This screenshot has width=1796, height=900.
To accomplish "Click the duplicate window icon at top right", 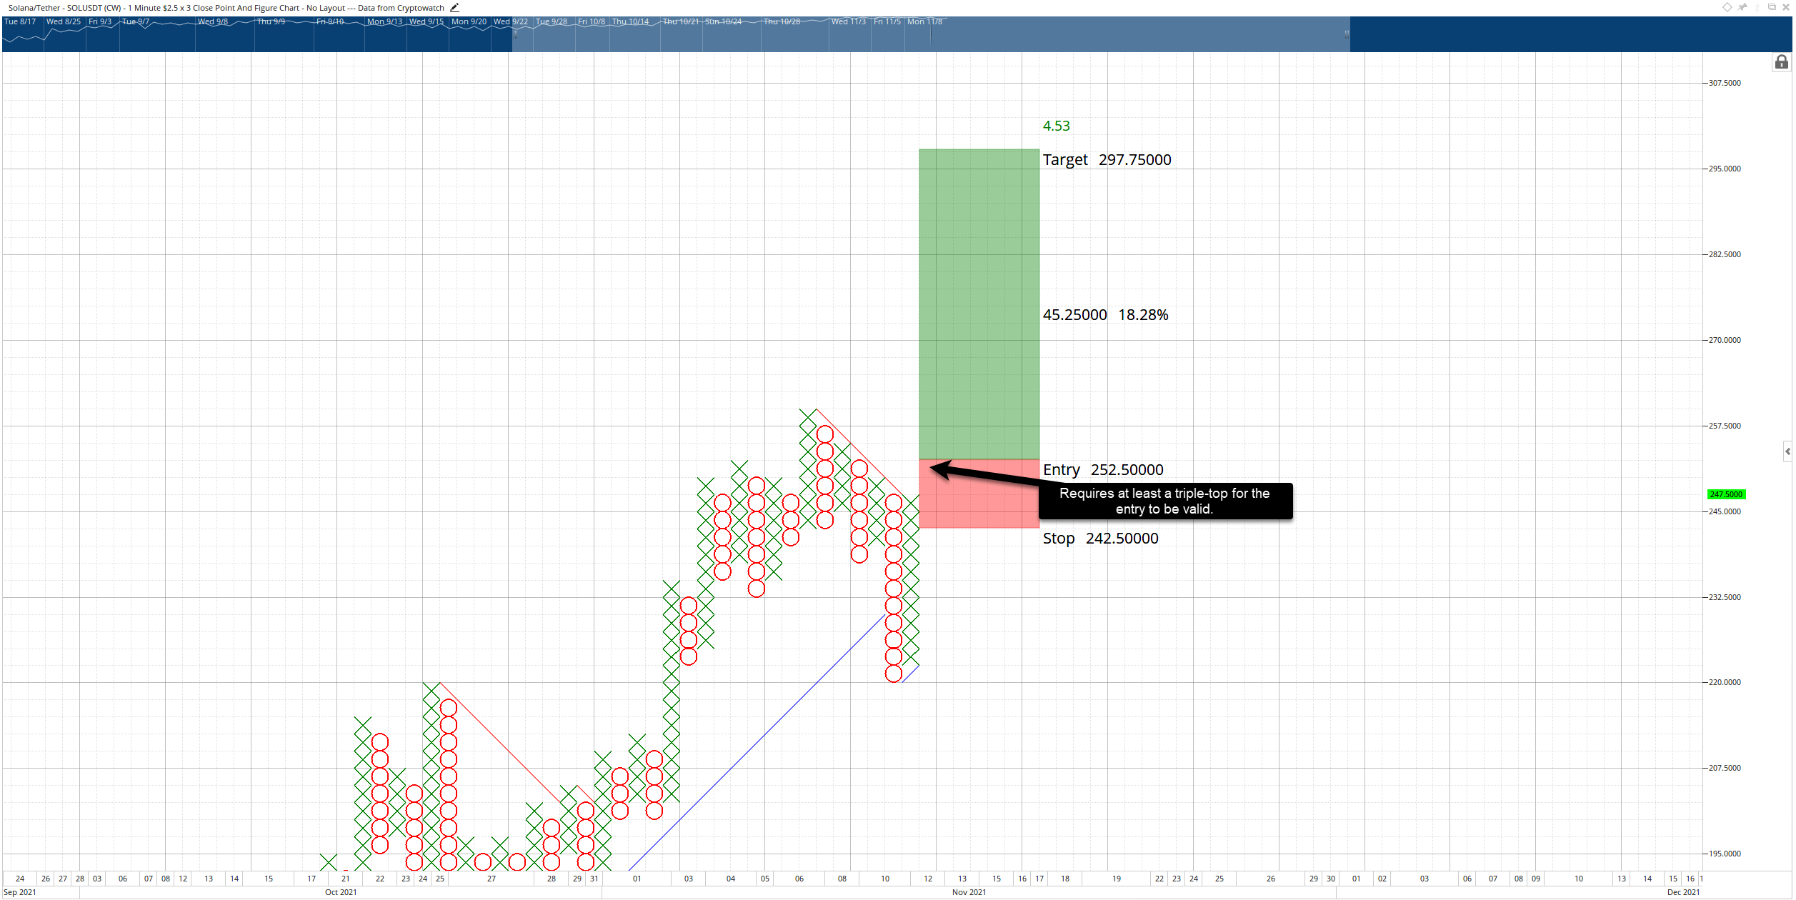I will (1772, 6).
